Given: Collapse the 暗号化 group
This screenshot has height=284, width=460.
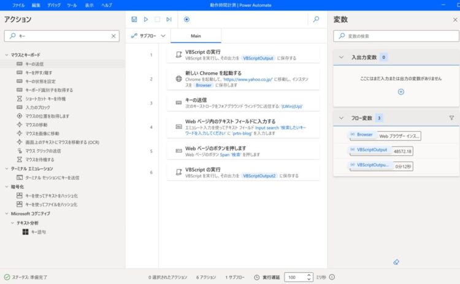Looking at the screenshot, I should (x=7, y=187).
